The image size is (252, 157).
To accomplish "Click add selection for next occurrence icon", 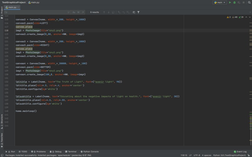I will [119, 12].
